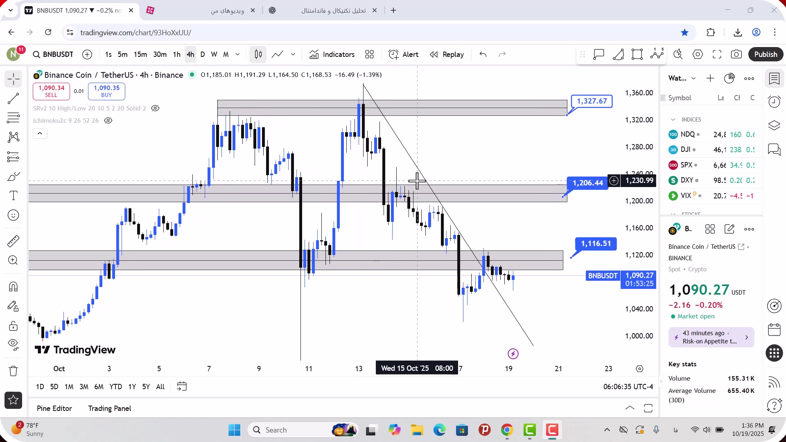
Task: Select NDQ in the watchlist
Action: pyautogui.click(x=711, y=135)
